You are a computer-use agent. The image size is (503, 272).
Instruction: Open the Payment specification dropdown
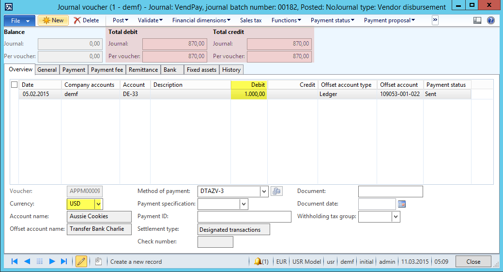(x=244, y=204)
